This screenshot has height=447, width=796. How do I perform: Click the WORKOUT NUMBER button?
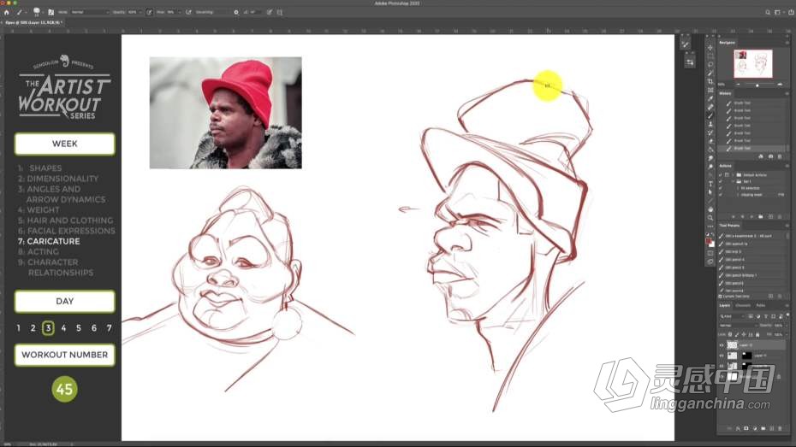click(65, 355)
